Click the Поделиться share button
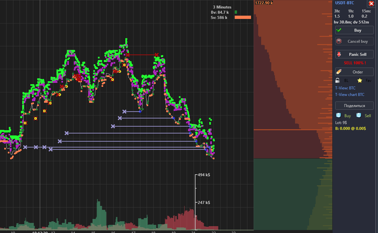The width and height of the screenshot is (378, 233). (354, 105)
